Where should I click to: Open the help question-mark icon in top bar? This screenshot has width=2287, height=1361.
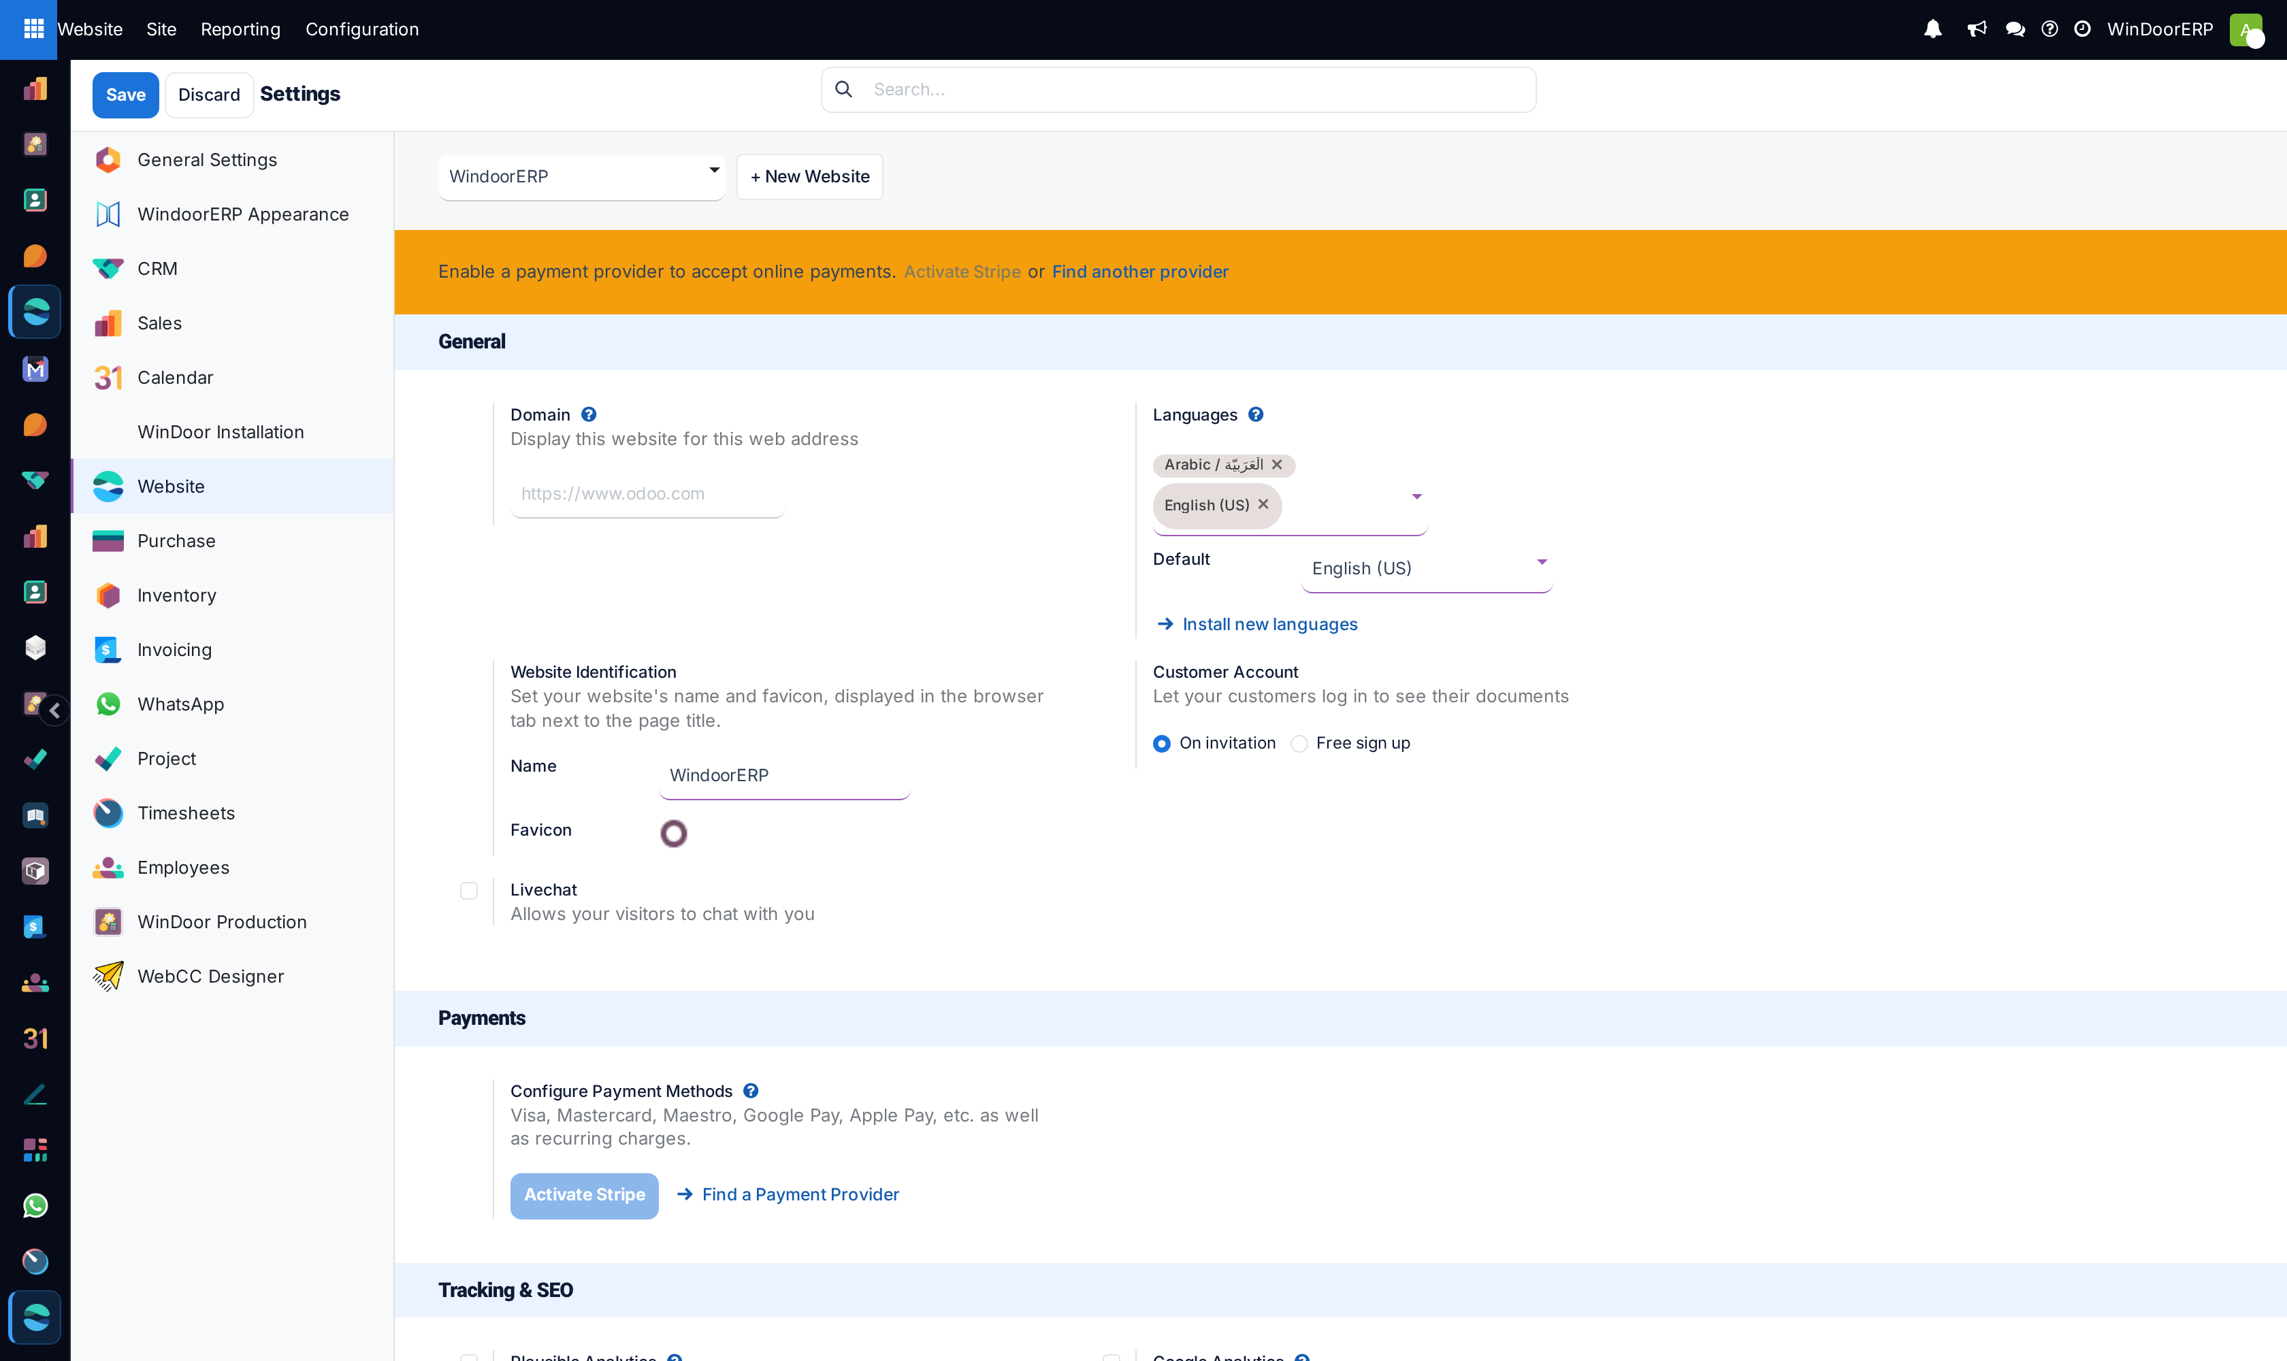pyautogui.click(x=2049, y=29)
